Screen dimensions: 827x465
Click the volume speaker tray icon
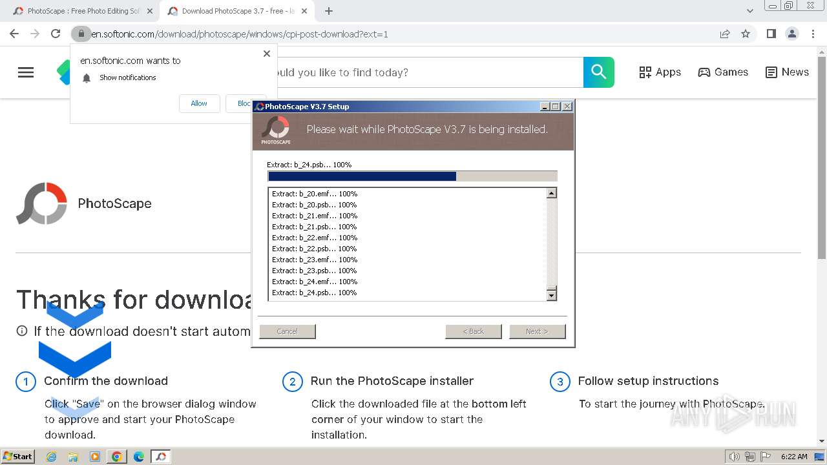click(735, 457)
